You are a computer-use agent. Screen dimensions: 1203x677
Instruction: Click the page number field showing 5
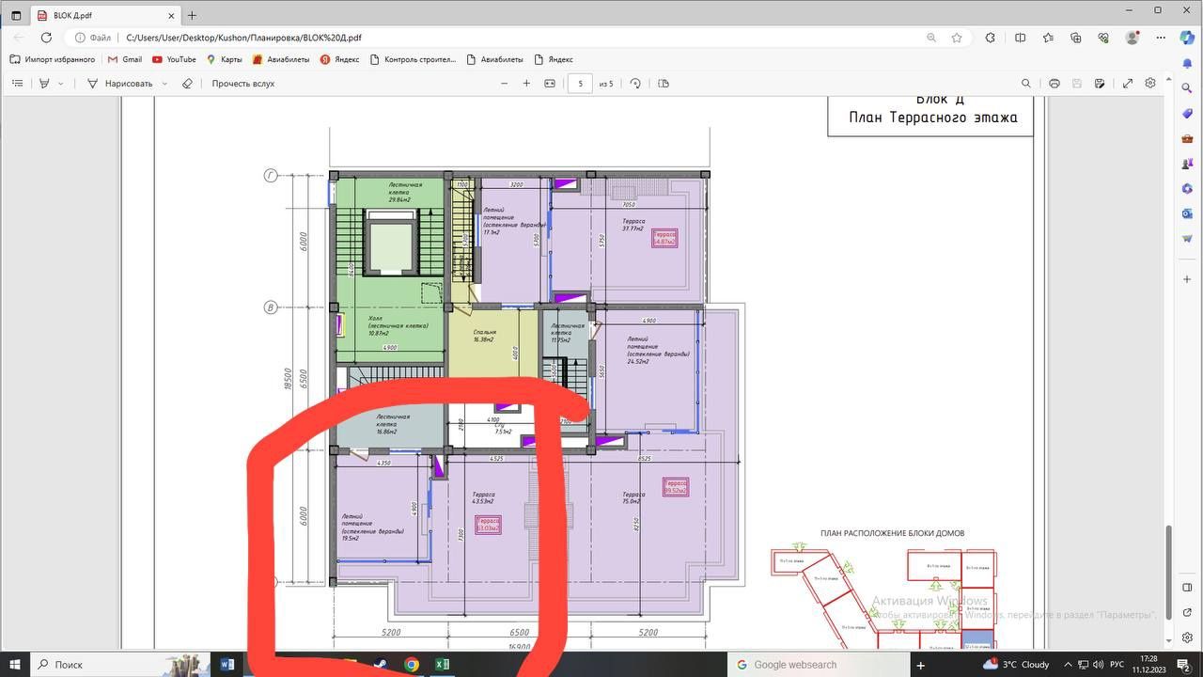click(x=580, y=84)
